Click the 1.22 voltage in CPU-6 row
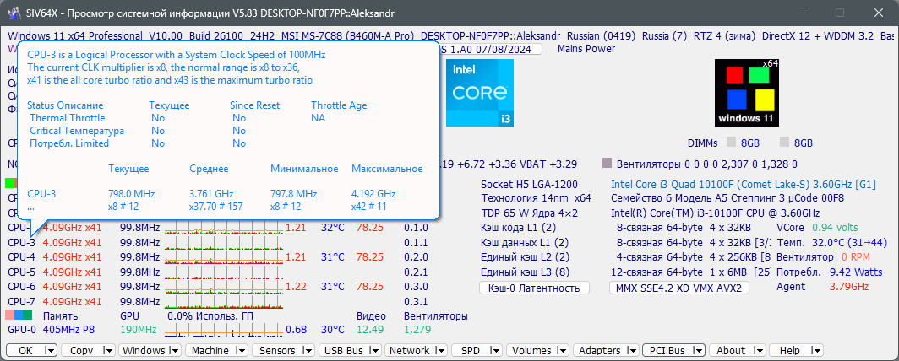The width and height of the screenshot is (899, 361). (296, 287)
